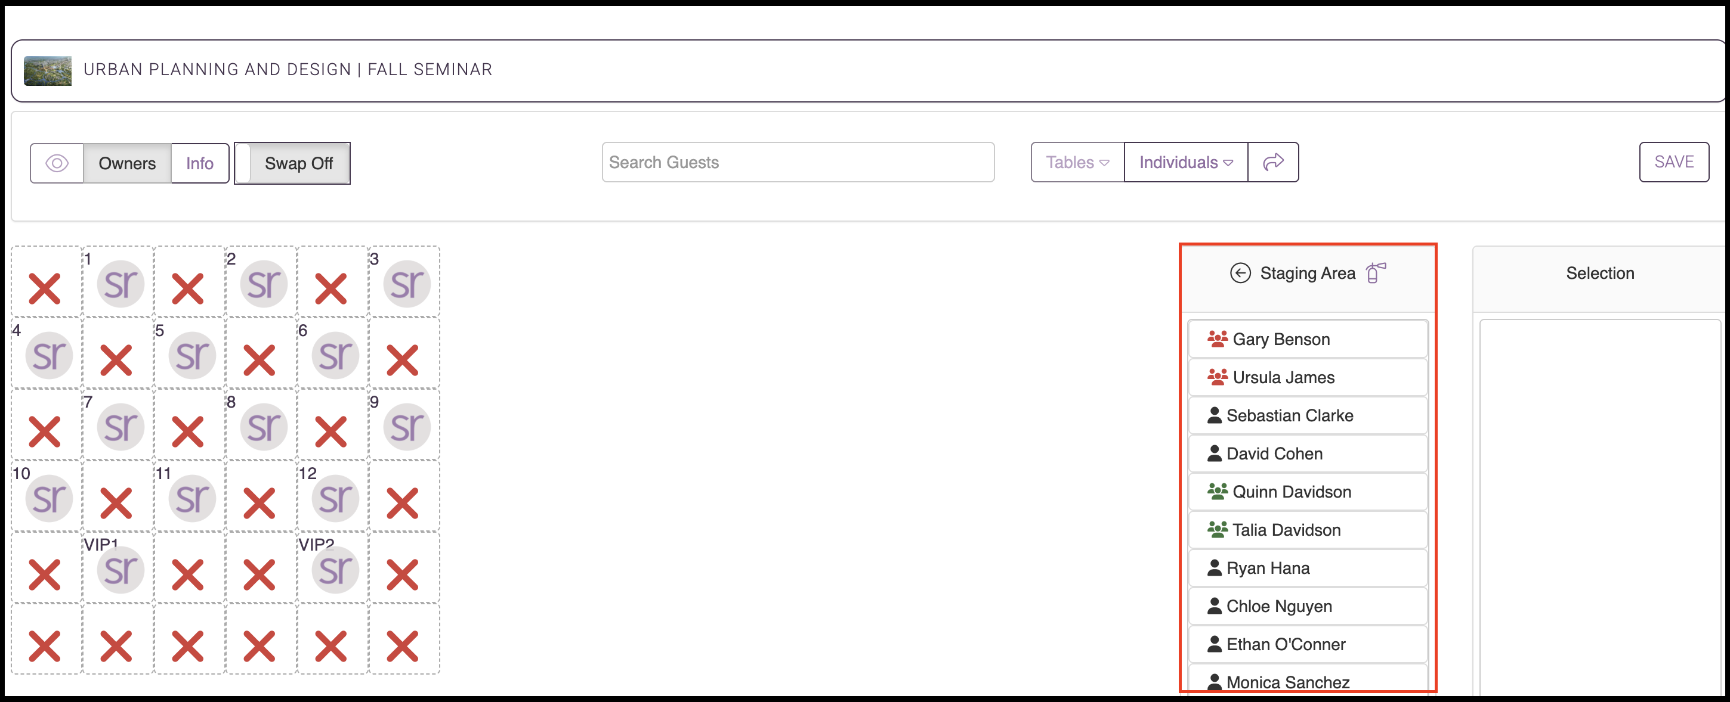Image resolution: width=1730 pixels, height=702 pixels.
Task: Select table 12 seat icon
Action: [335, 499]
